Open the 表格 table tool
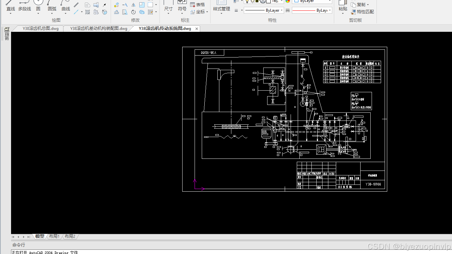This screenshot has width=452, height=254. point(197,5)
